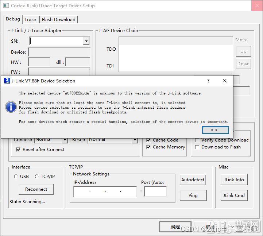Screen dimensions: 263x236
Task: Open the Flash Download tab
Action: (58, 20)
